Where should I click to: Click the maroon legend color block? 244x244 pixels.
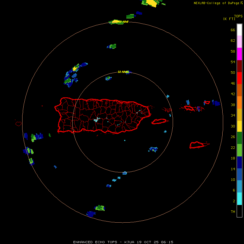click(x=239, y=66)
